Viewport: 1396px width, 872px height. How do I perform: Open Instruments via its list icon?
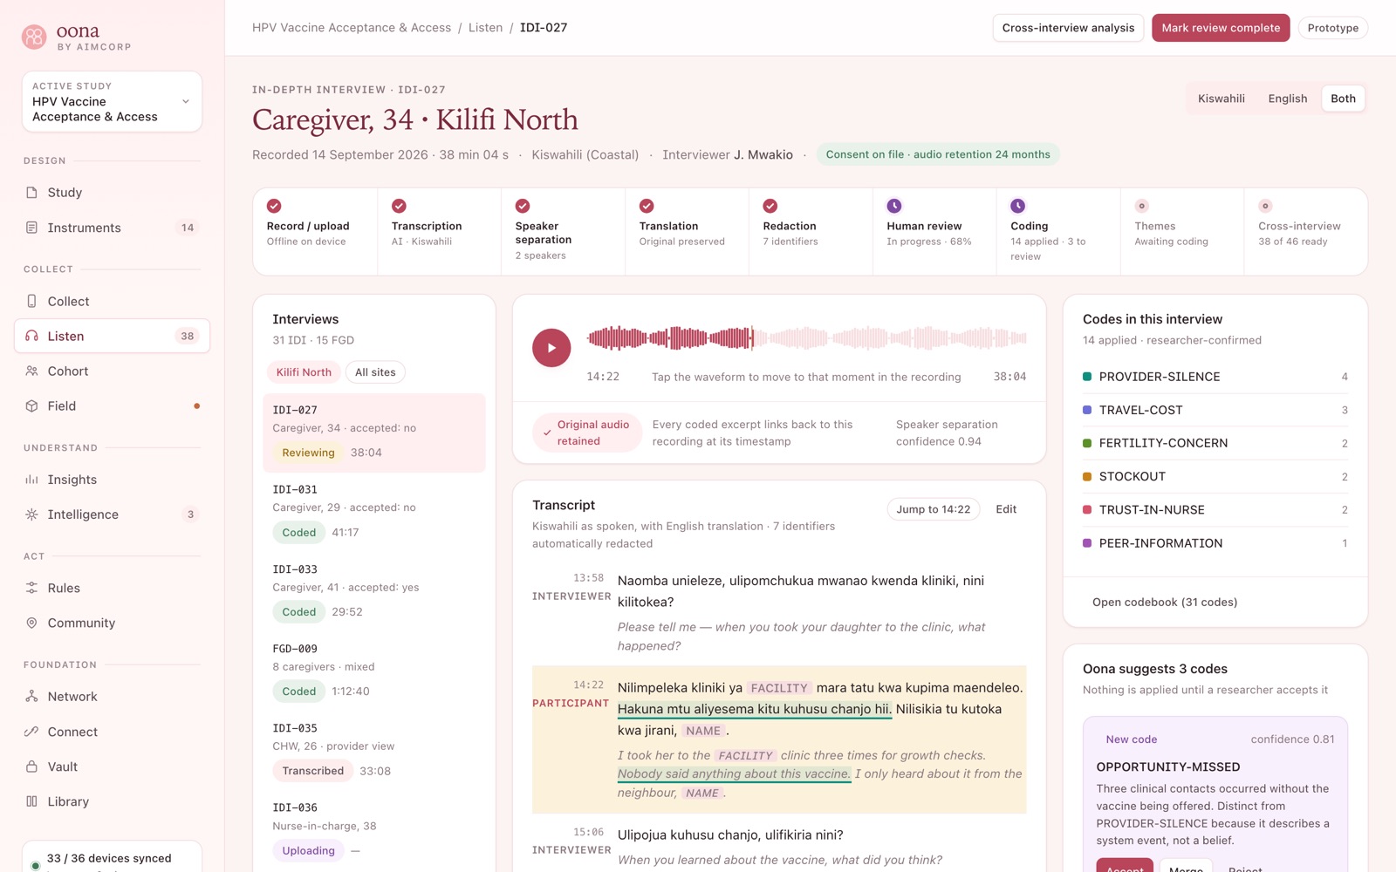click(31, 228)
